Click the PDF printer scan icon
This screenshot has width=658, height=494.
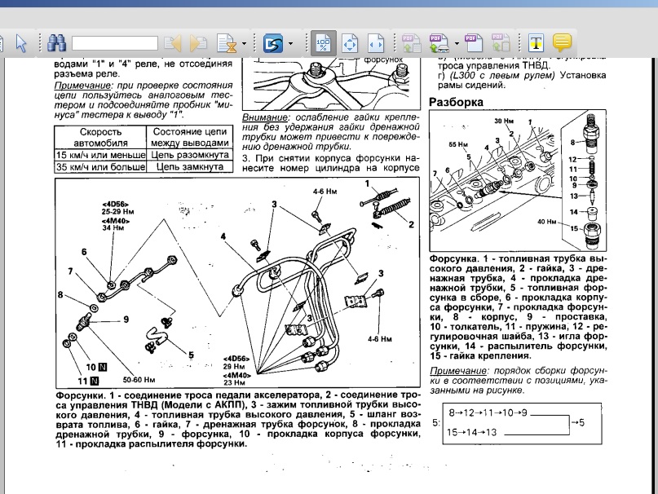pyautogui.click(x=437, y=42)
